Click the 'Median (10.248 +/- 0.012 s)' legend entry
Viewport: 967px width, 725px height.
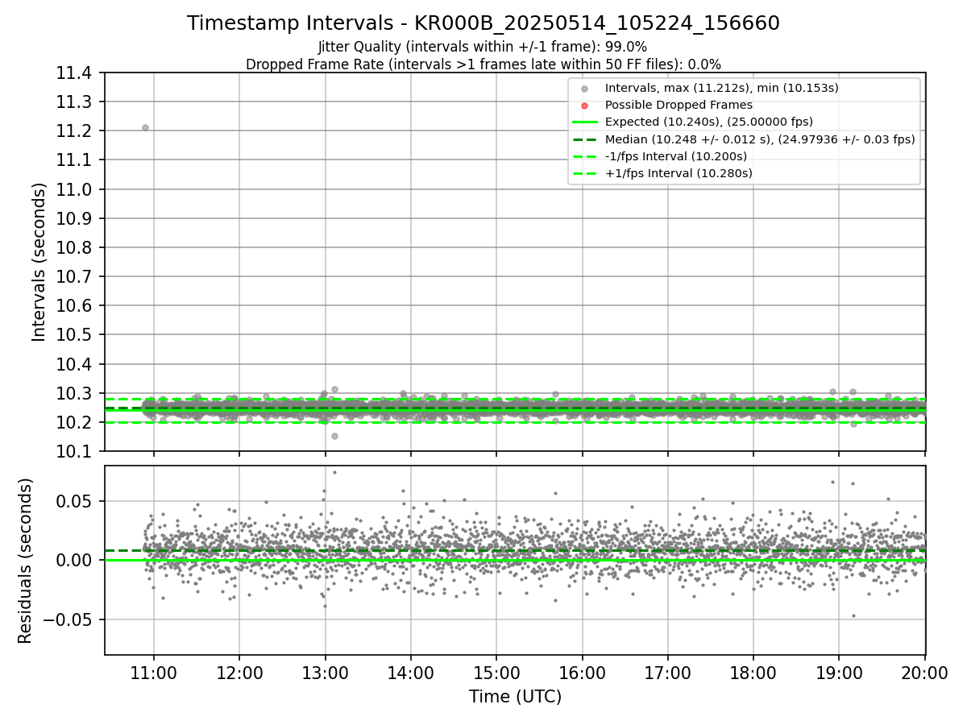click(760, 139)
